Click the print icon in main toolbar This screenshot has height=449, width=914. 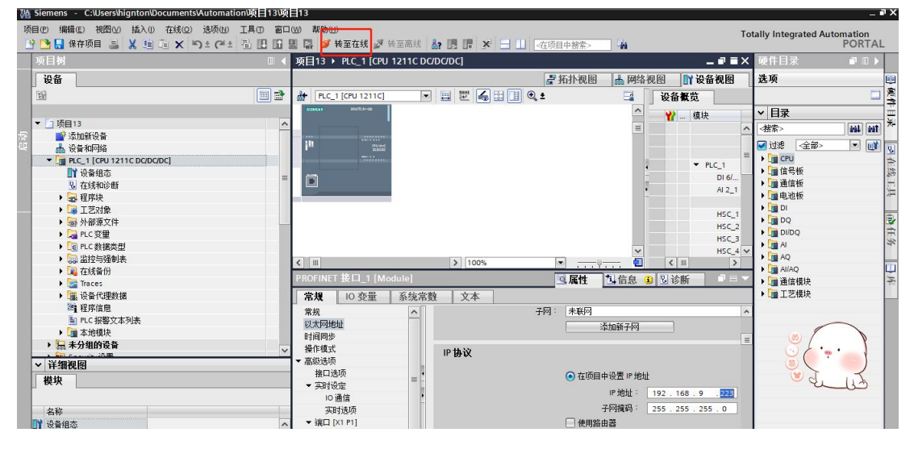[x=114, y=44]
